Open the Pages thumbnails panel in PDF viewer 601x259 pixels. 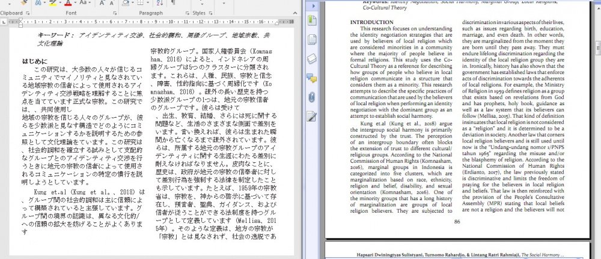[x=313, y=40]
